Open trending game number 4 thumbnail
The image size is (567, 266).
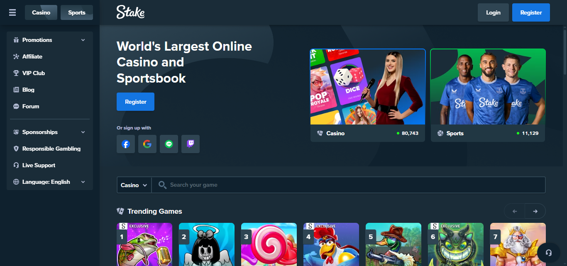tap(331, 244)
